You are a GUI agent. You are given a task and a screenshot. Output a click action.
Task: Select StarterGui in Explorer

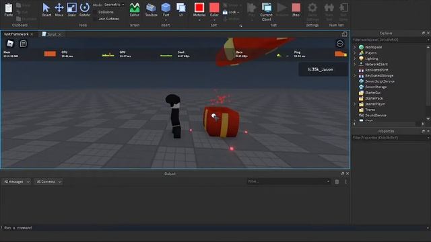click(x=372, y=93)
